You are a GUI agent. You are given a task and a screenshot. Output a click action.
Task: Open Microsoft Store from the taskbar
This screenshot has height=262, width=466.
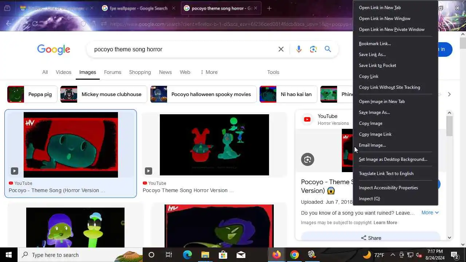(223, 255)
